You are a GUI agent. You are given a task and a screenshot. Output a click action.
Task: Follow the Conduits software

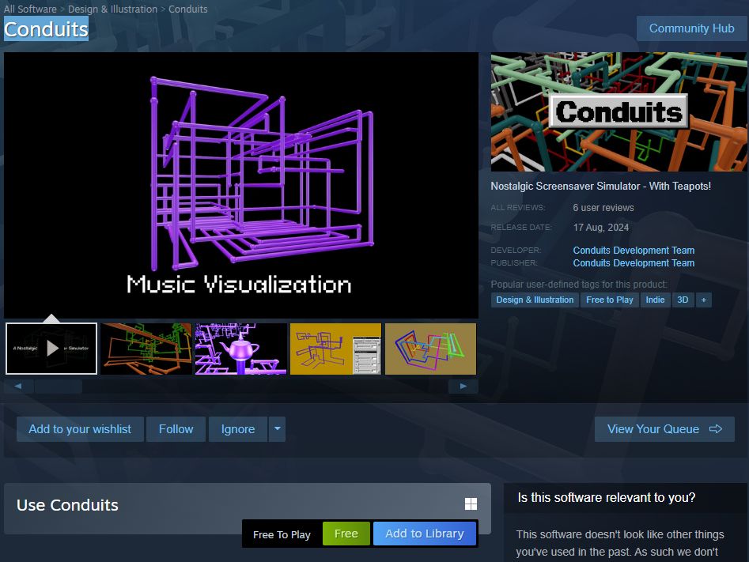pyautogui.click(x=176, y=429)
